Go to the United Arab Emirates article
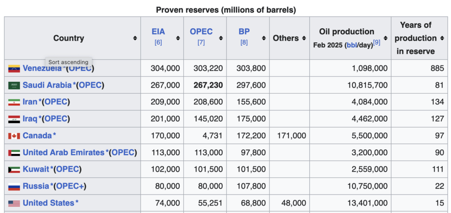Viewport: 451px width, 213px height. pos(64,153)
